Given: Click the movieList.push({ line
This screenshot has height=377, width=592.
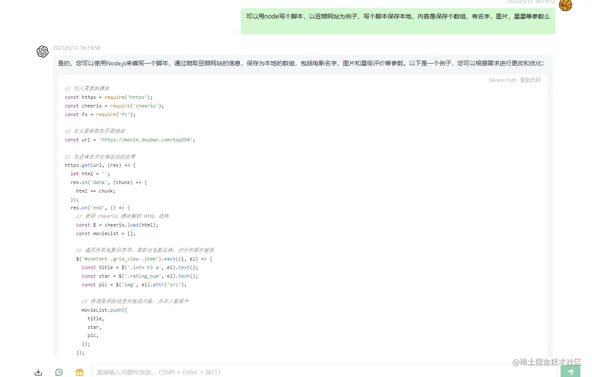Looking at the screenshot, I should coord(105,310).
